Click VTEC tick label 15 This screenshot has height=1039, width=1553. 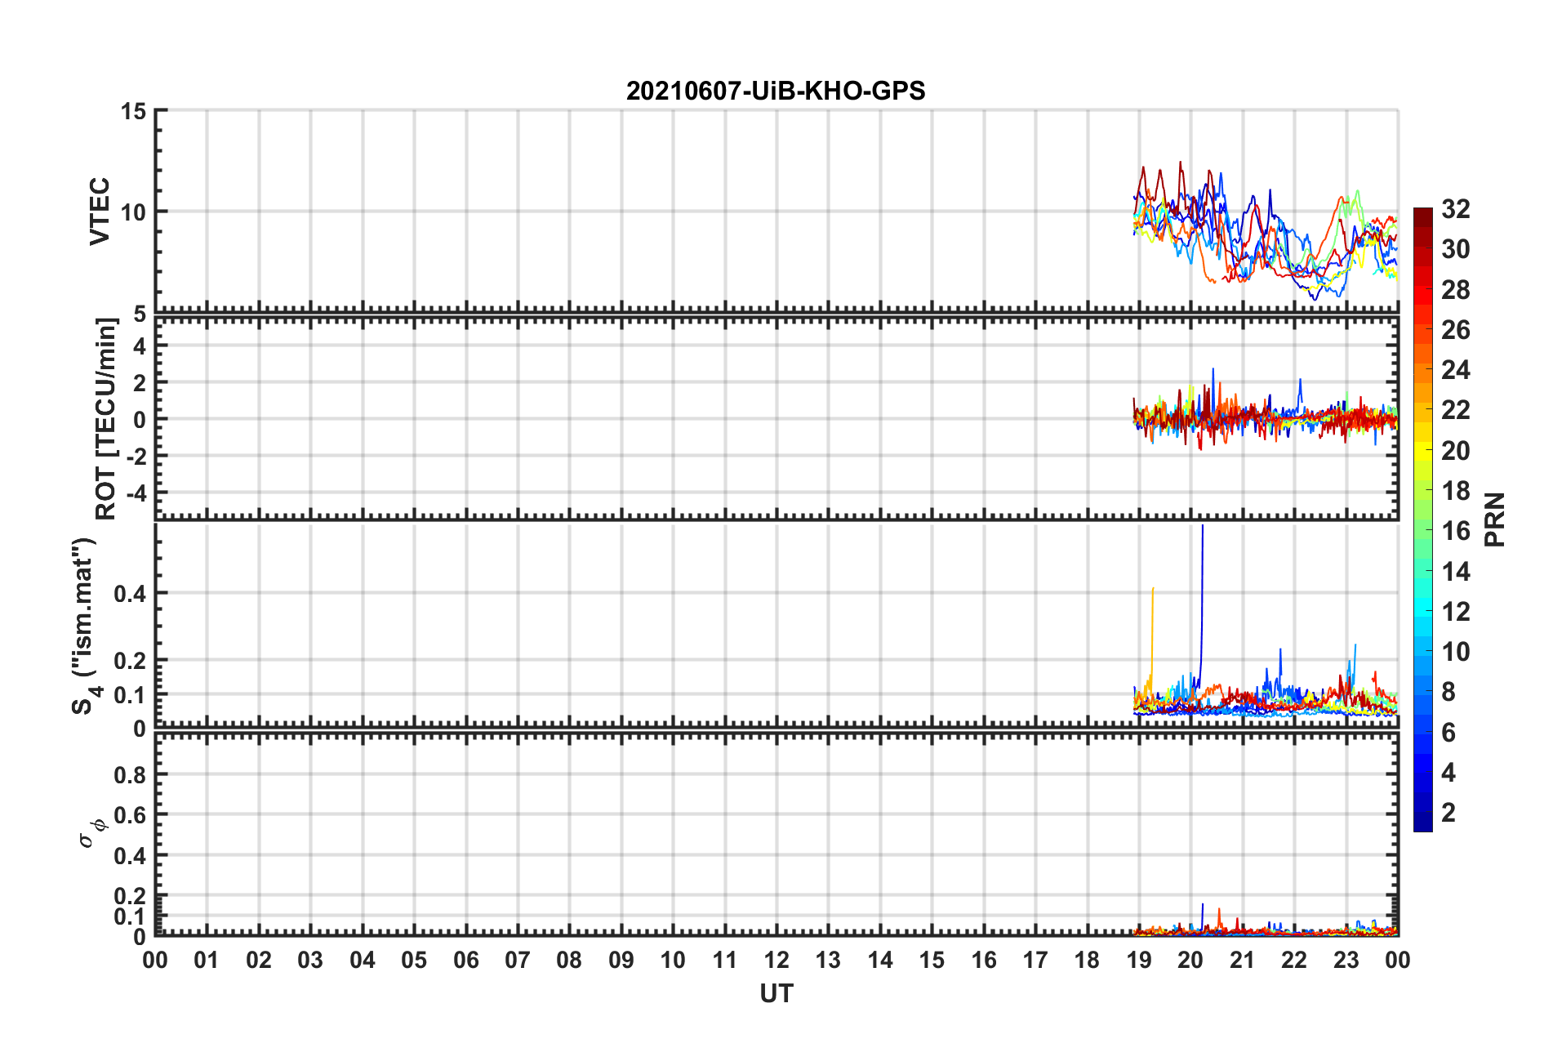[133, 112]
